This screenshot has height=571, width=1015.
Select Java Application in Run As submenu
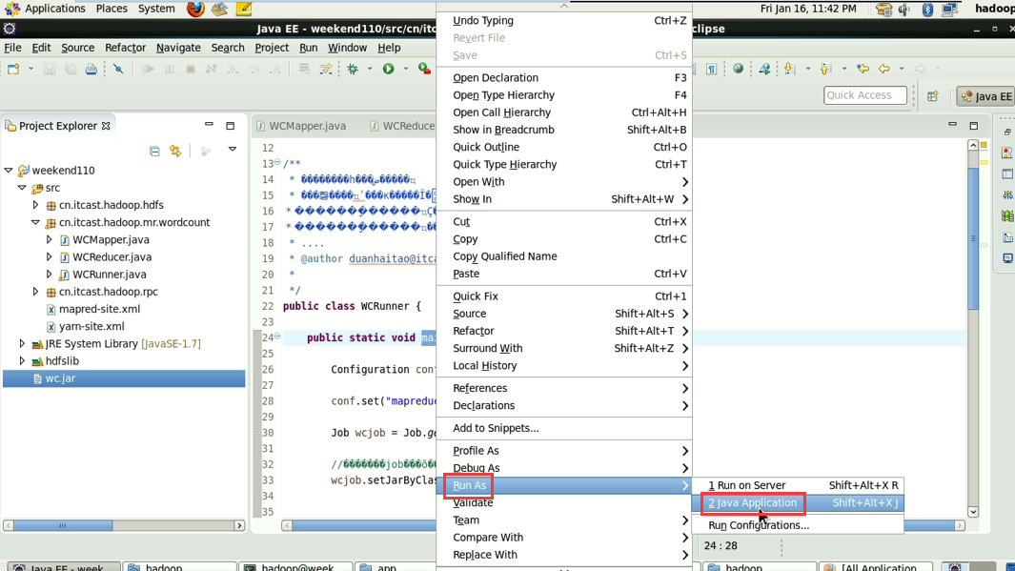[x=798, y=503]
